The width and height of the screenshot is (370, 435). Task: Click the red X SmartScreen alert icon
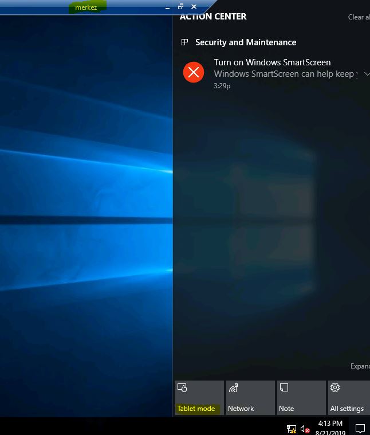tap(194, 72)
